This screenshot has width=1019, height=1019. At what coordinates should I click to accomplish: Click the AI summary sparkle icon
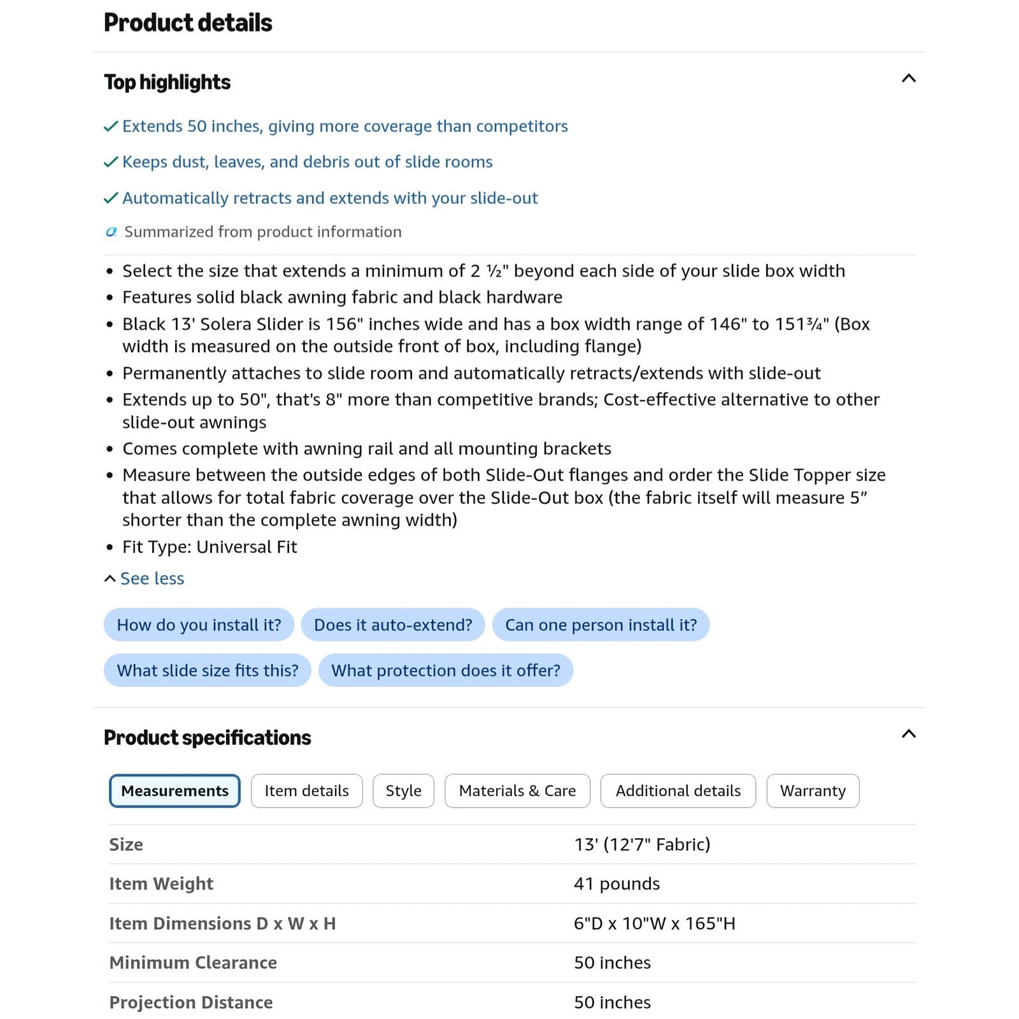click(111, 232)
